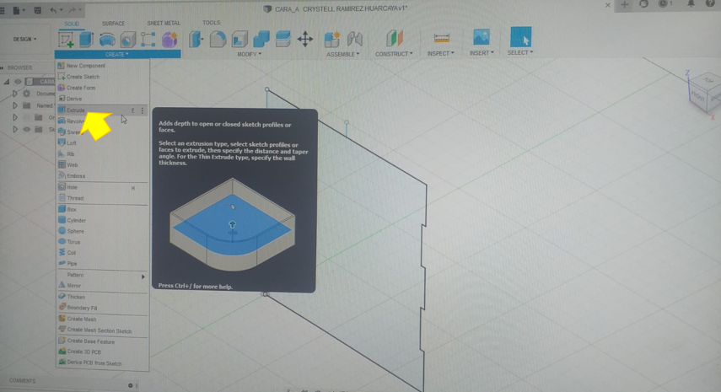Switch to the SURFACE tab

113,24
